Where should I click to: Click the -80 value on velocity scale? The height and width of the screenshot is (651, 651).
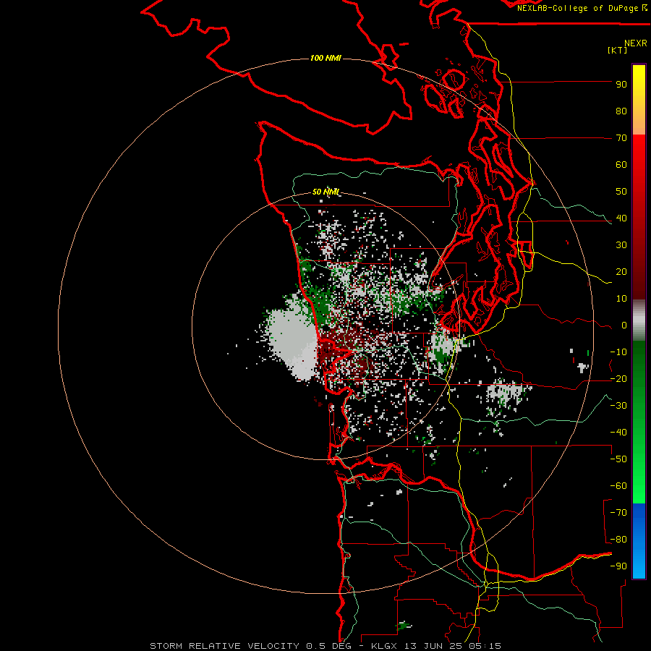(x=618, y=540)
